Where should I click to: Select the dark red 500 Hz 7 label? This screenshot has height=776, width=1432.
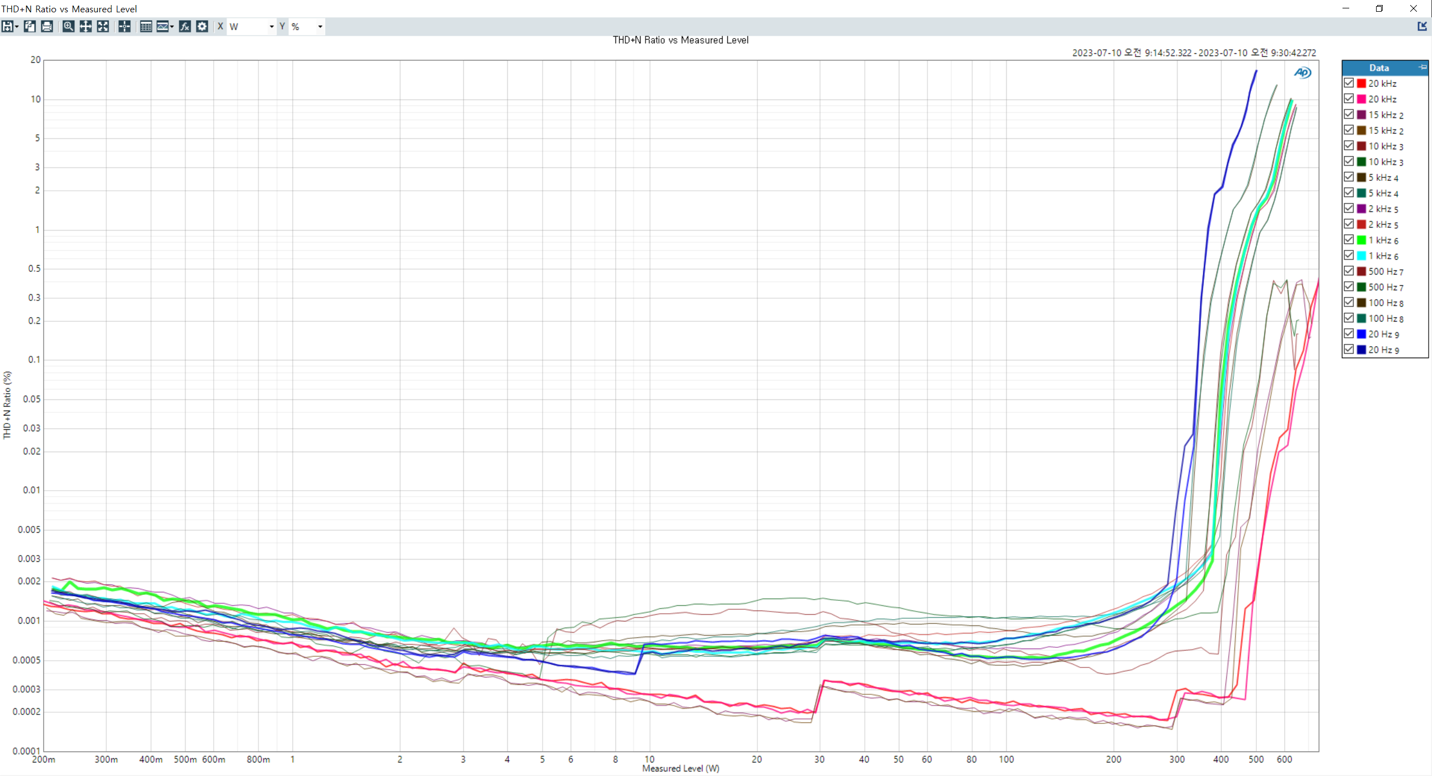pos(1386,271)
